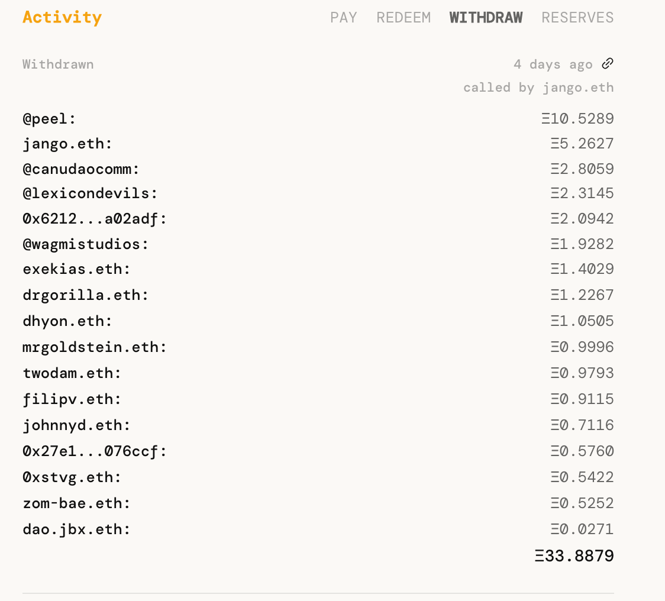Visit the @lexicondevils project
The image size is (665, 601).
90,193
